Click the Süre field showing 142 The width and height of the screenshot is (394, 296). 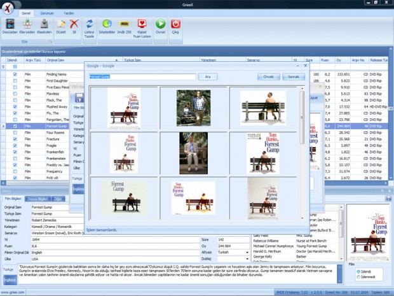[233, 239]
